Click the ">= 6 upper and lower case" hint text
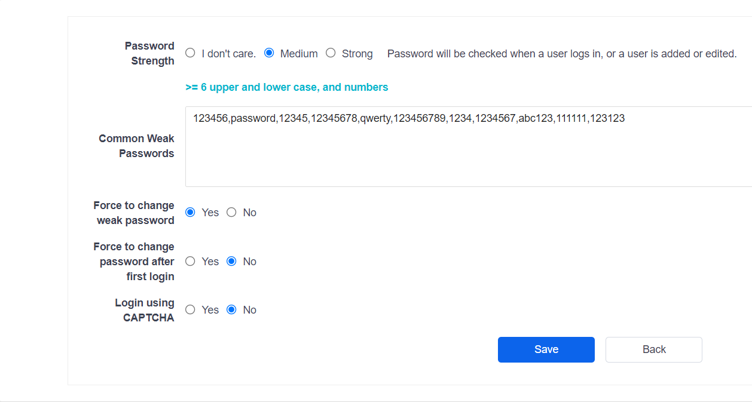This screenshot has height=402, width=752. 287,87
